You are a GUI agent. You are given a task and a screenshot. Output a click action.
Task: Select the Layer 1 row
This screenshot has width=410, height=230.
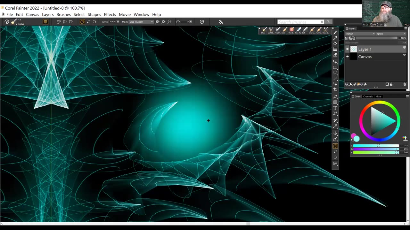tap(376, 49)
